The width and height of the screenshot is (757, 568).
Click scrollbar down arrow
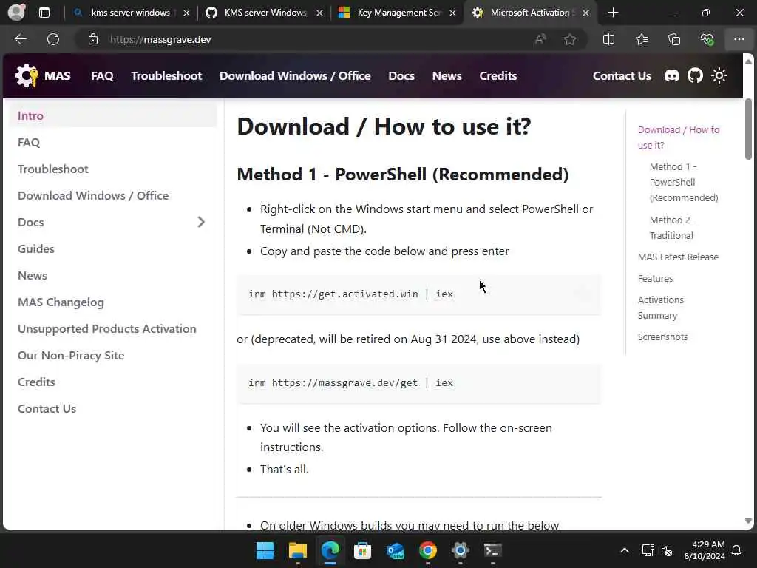(x=748, y=521)
